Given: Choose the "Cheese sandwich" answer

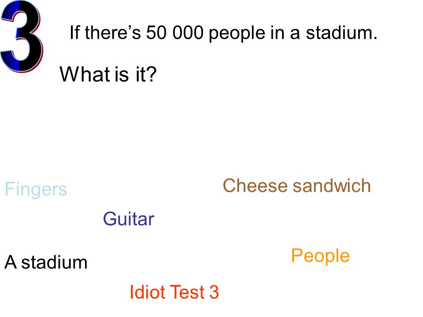Looking at the screenshot, I should (297, 186).
